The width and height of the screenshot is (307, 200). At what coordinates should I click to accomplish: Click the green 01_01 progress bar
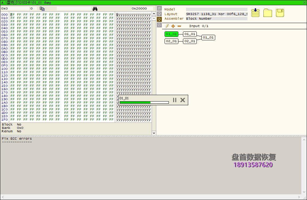[144, 102]
